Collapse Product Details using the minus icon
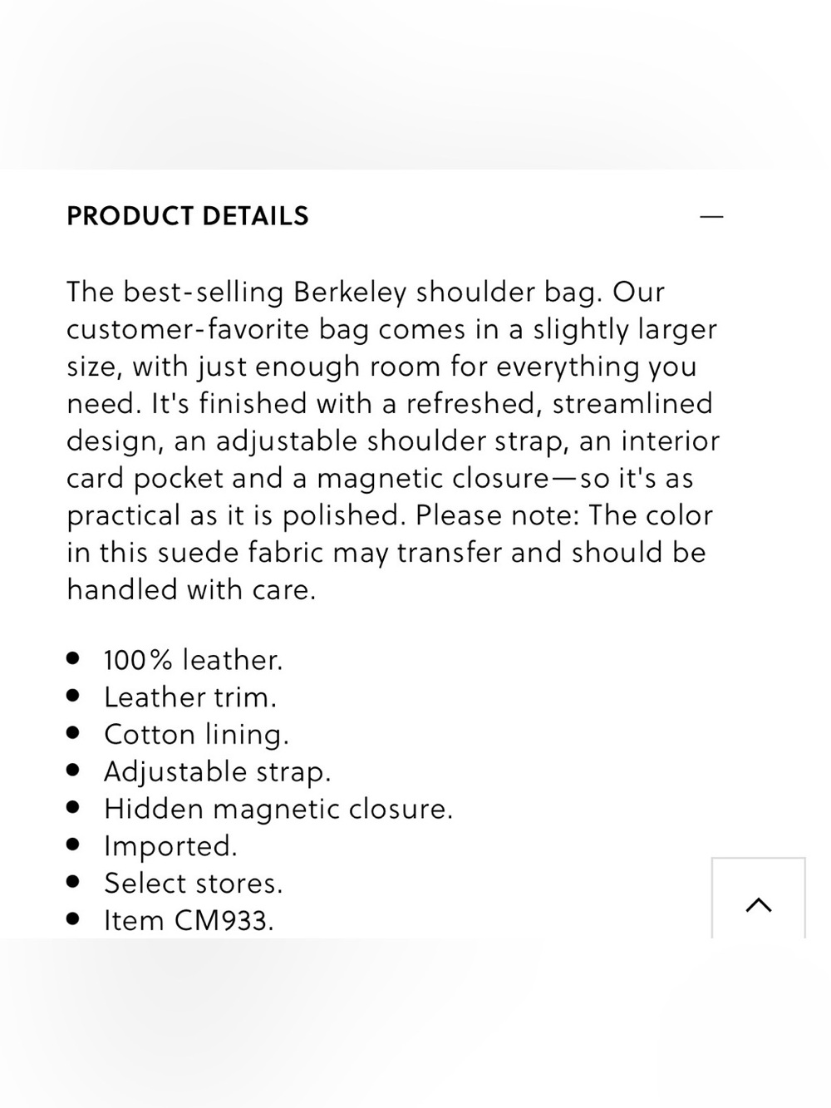 (x=711, y=217)
